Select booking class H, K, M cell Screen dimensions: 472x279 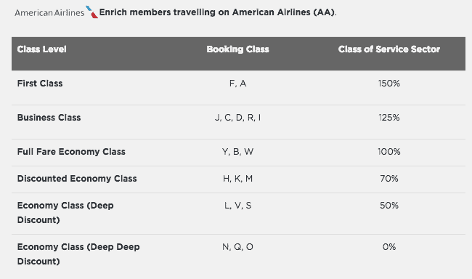237,179
